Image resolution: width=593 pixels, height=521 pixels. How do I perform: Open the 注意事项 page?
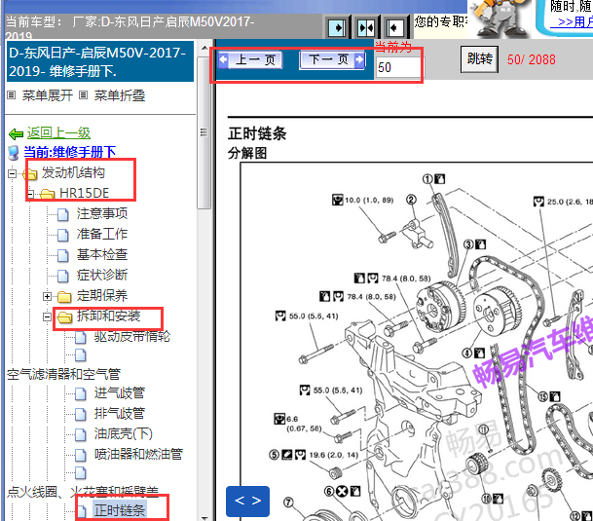pyautogui.click(x=102, y=214)
